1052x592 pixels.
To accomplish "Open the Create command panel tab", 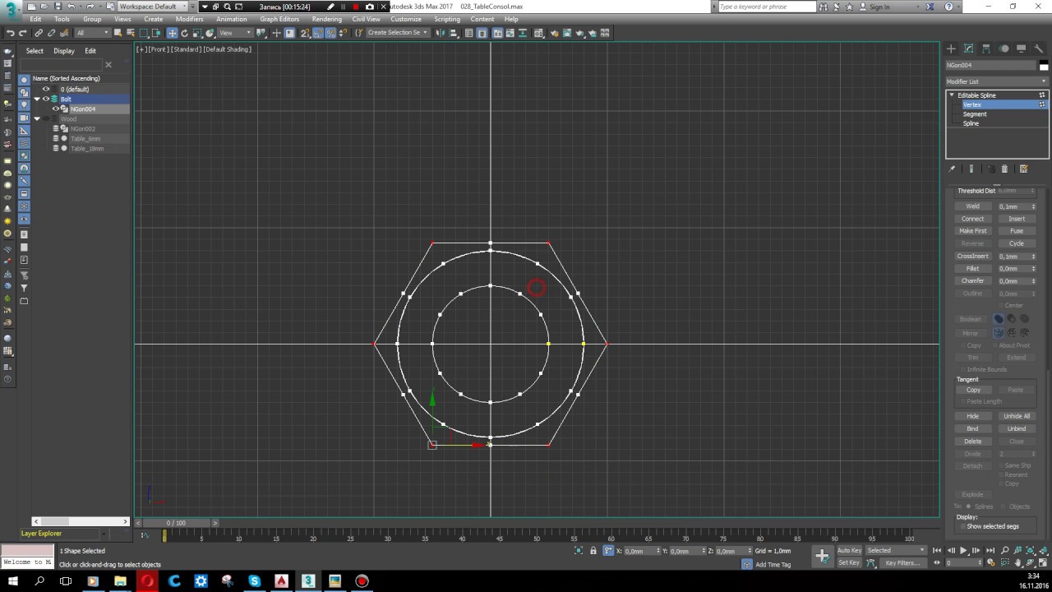I will (951, 49).
